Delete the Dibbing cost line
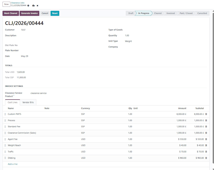 (206, 158)
